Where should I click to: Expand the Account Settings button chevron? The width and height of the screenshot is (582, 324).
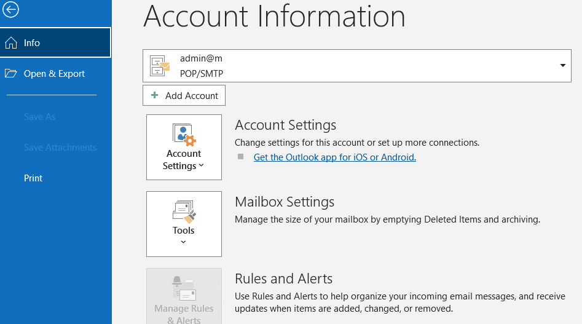(201, 165)
